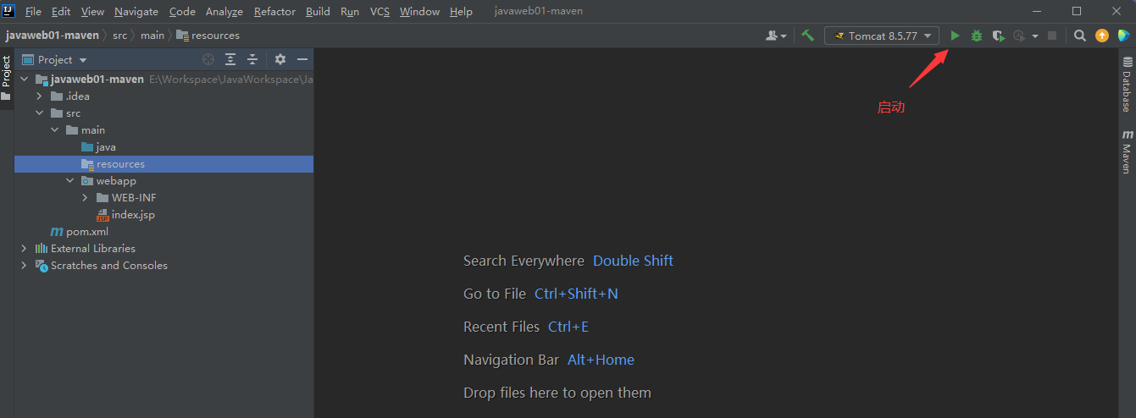Toggle the Maven tool window tab
This screenshot has width=1136, height=418.
click(1127, 152)
